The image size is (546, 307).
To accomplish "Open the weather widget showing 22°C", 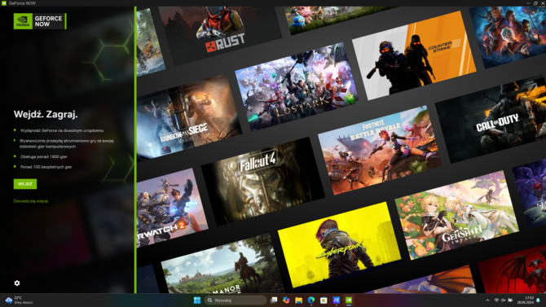I will (x=20, y=300).
